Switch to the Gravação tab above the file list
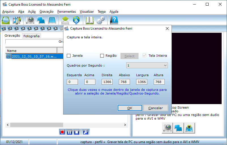Screen dimensions: 227x145 (12, 36)
